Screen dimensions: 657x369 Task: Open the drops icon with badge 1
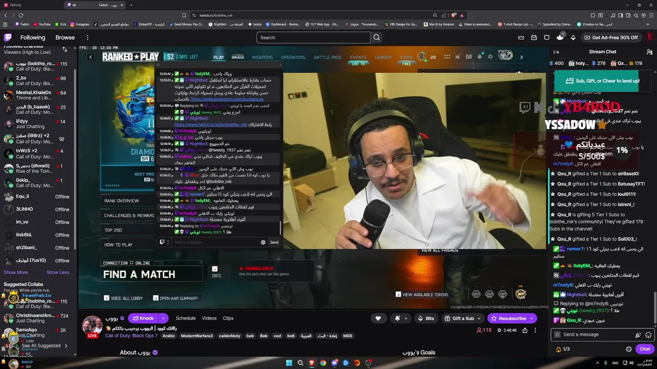(560, 37)
